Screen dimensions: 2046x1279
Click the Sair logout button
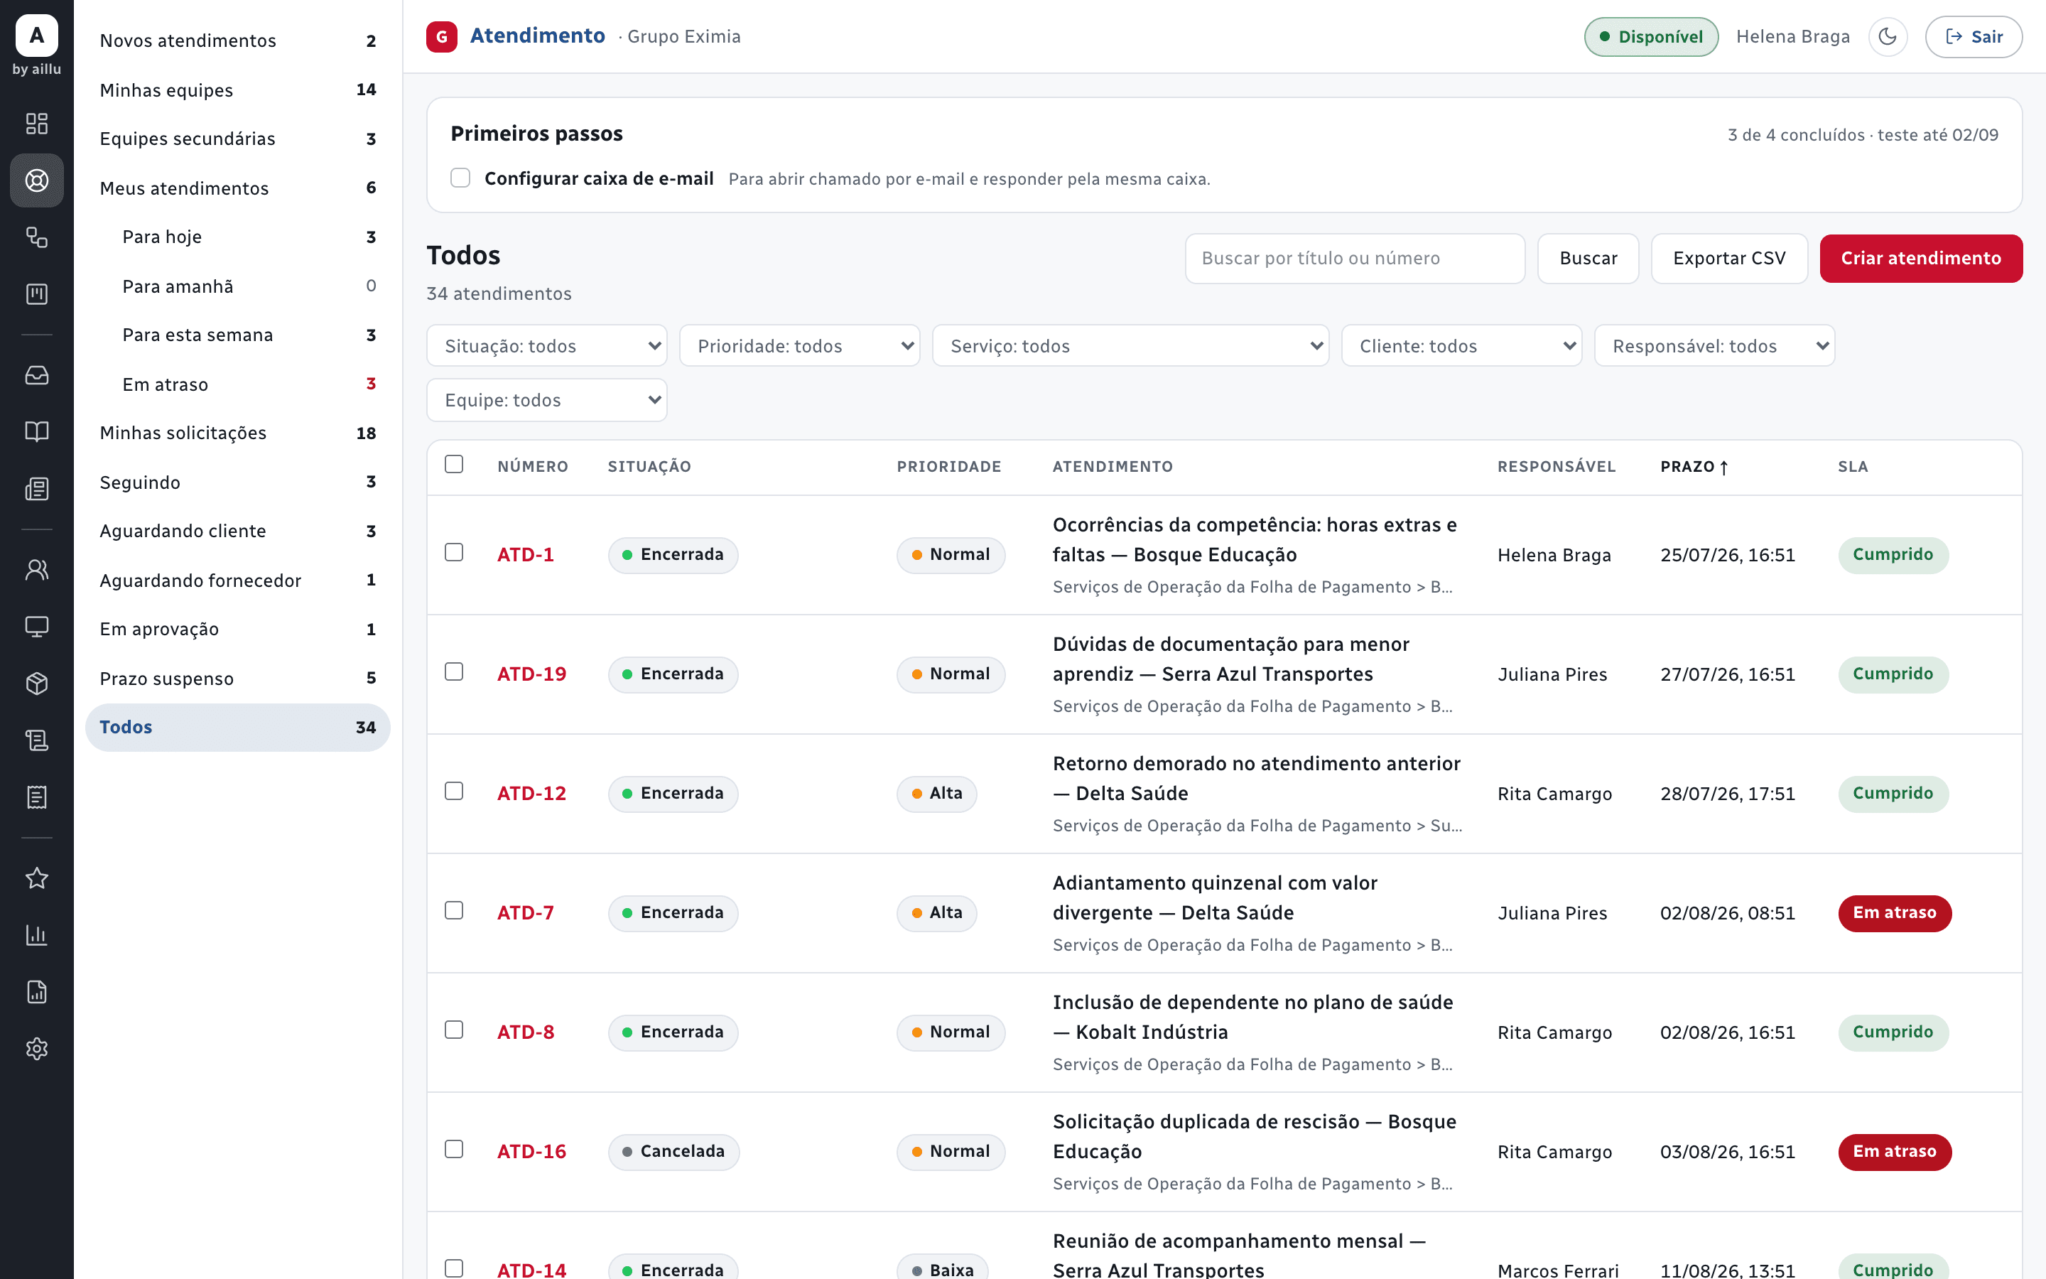1974,36
